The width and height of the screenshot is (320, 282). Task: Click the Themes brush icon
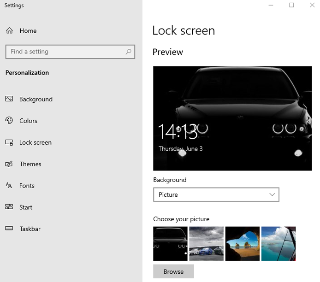[9, 164]
